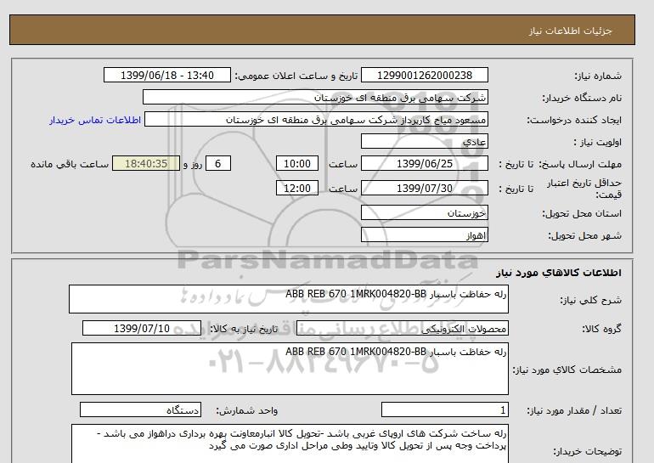Click the general need description text box

[x=289, y=299]
